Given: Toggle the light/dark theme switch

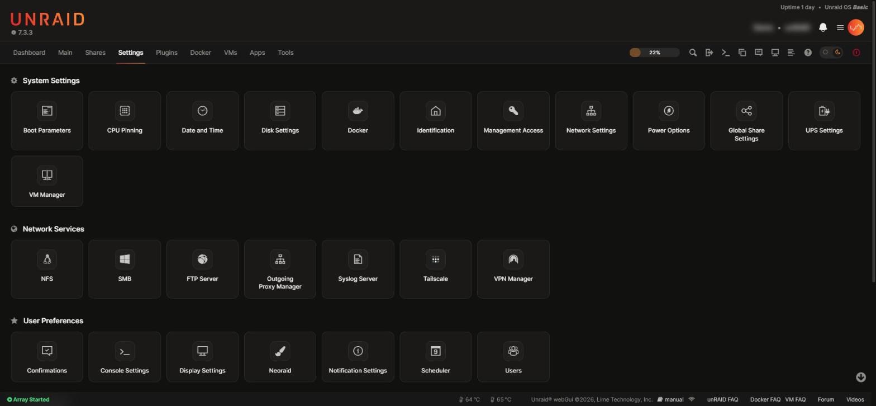Looking at the screenshot, I should tap(831, 53).
